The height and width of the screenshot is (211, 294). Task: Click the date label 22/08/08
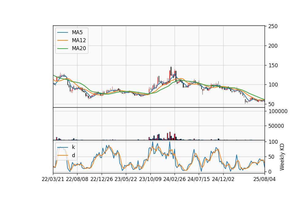(x=77, y=179)
